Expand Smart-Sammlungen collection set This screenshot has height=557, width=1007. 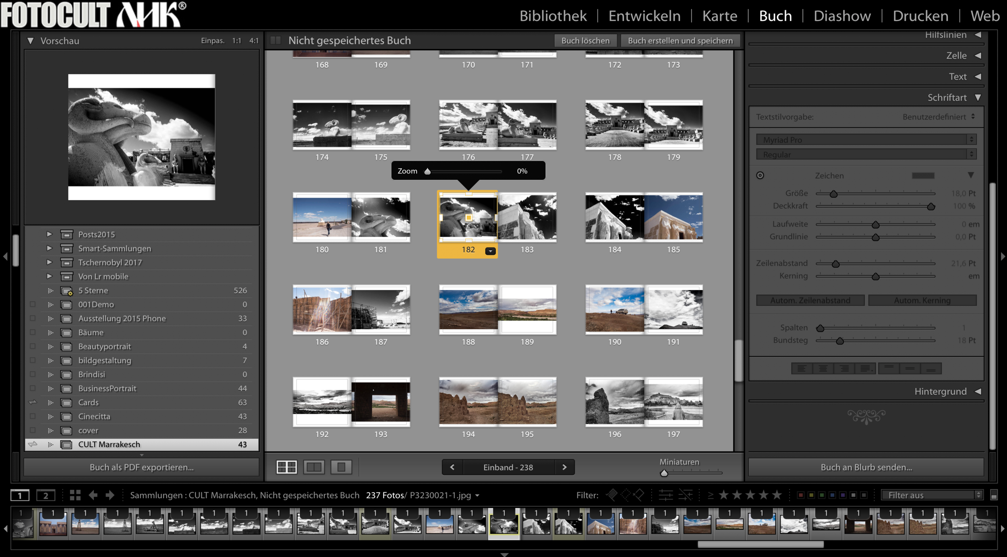(x=49, y=248)
